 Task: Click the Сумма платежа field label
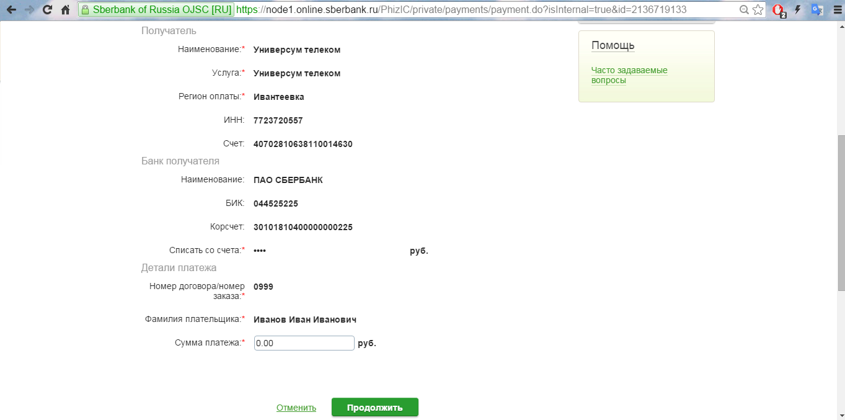point(210,343)
